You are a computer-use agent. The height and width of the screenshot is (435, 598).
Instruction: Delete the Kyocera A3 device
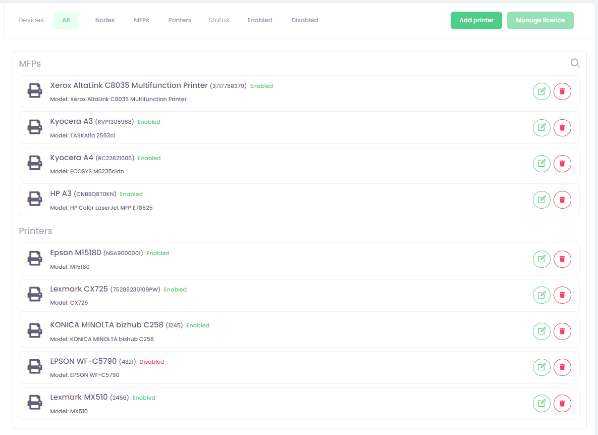tap(562, 127)
